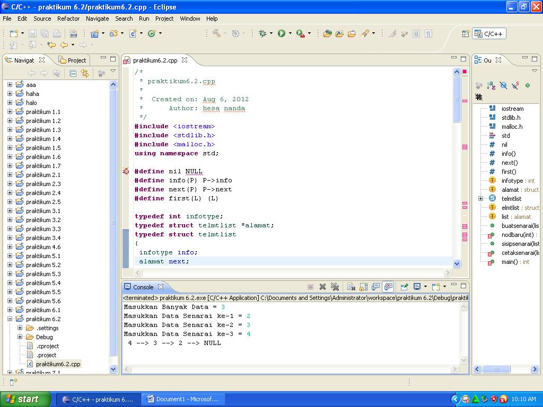The height and width of the screenshot is (407, 543).
Task: Collapse the praktikum 6.2 project folder
Action: [x=10, y=319]
